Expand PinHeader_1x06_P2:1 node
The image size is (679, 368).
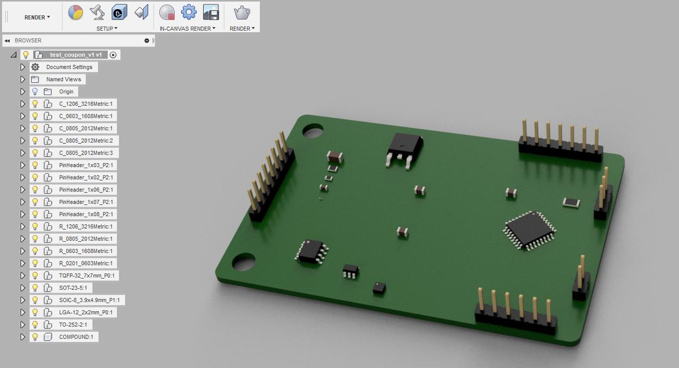click(x=23, y=190)
